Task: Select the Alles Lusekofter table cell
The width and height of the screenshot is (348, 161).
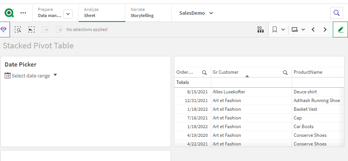Action: coord(229,92)
